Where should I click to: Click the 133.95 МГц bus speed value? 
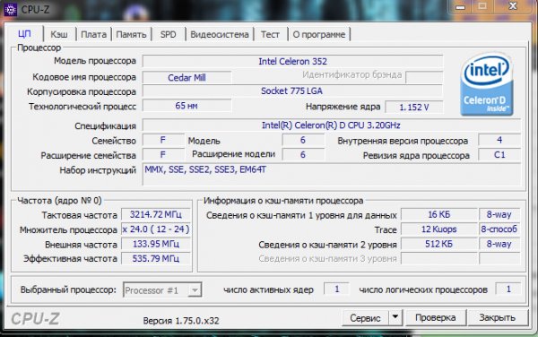point(156,244)
